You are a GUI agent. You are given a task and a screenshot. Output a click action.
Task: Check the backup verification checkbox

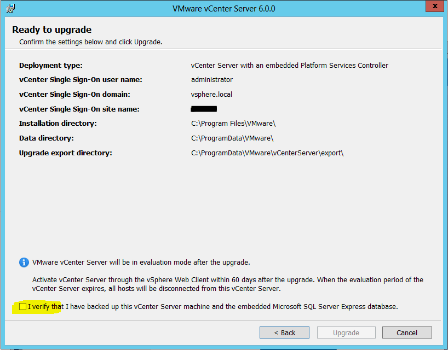[22, 306]
